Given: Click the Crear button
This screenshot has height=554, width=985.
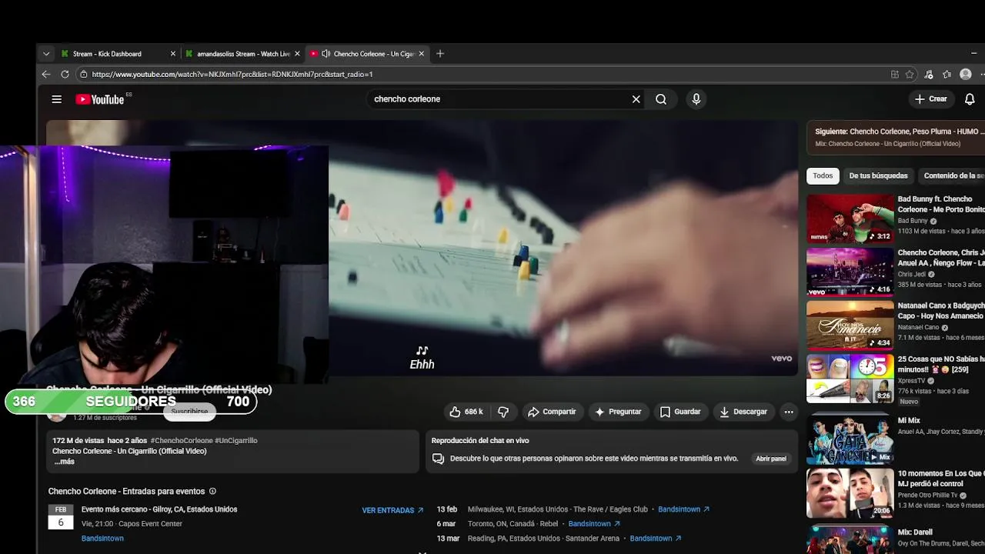Looking at the screenshot, I should coord(930,99).
